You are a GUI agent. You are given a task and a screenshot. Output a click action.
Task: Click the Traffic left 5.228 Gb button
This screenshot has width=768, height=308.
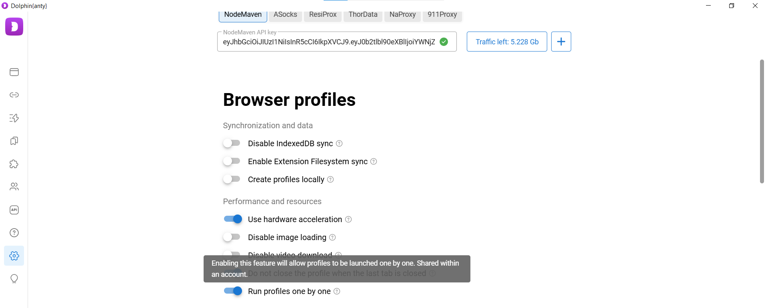[507, 42]
